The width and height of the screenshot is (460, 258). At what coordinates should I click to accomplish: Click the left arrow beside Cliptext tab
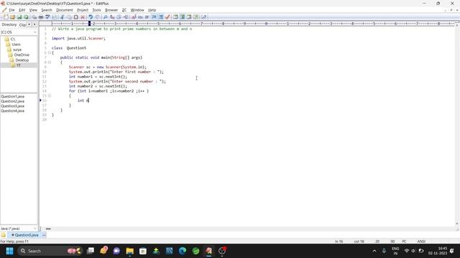(x=29, y=24)
